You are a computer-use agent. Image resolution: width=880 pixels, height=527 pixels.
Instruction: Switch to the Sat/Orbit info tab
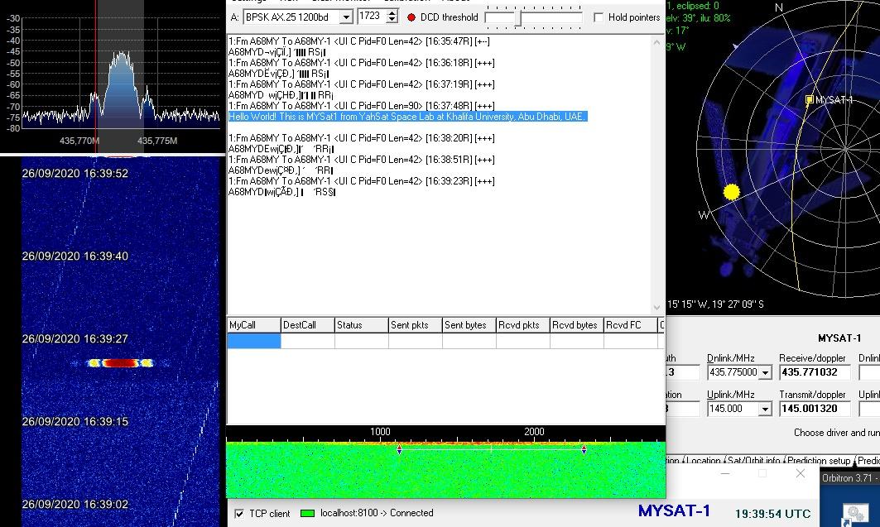click(753, 460)
